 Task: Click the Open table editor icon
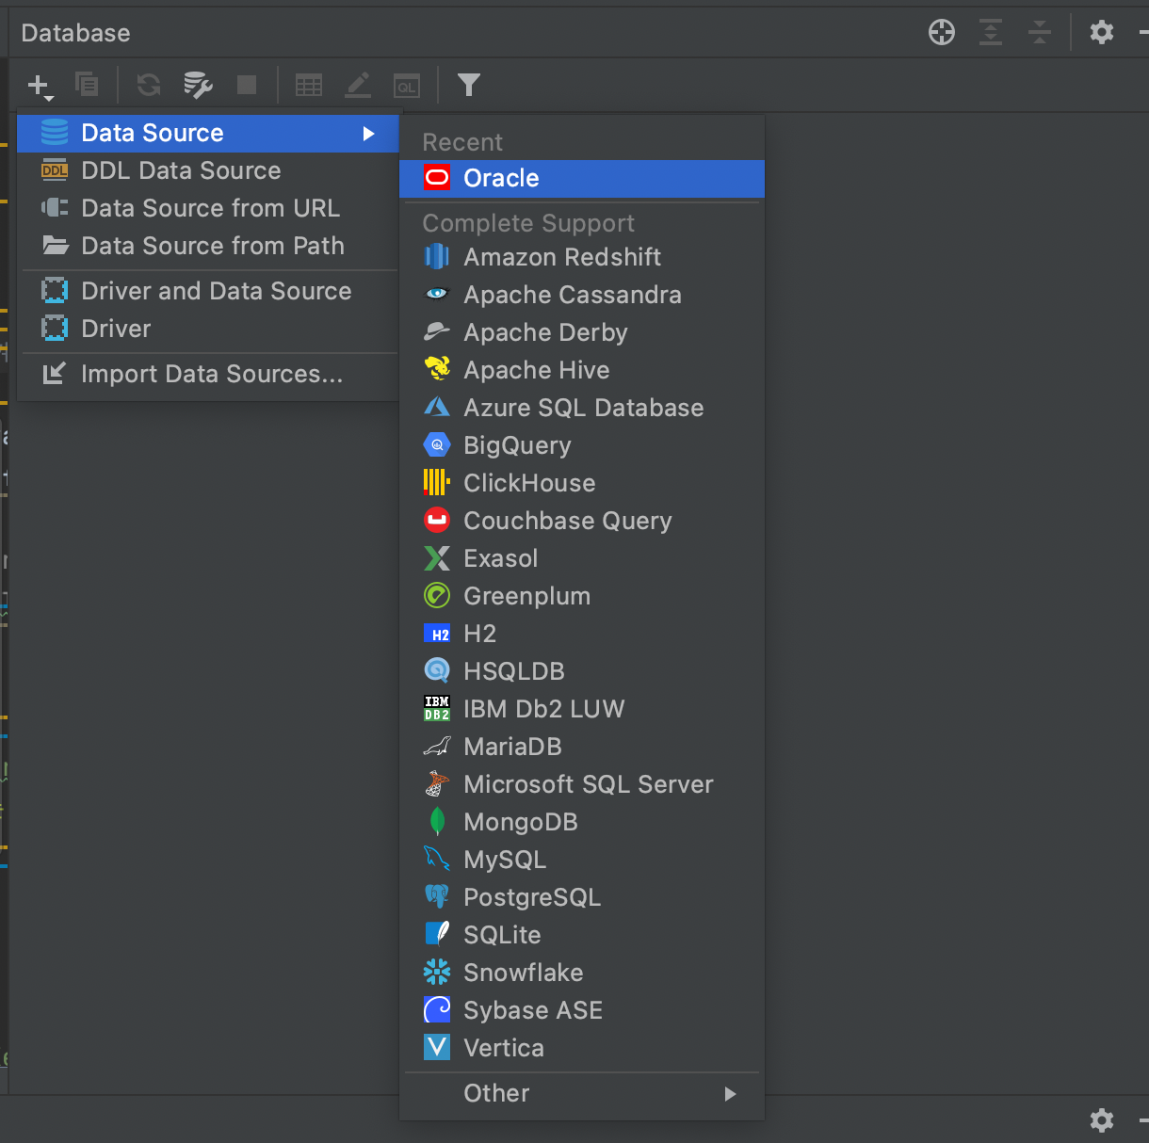pos(309,85)
